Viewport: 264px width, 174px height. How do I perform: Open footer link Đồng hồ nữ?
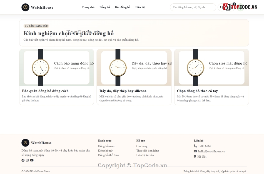(x=105, y=151)
